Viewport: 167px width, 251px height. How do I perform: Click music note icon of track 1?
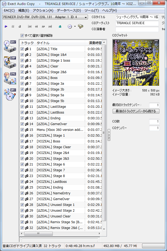click(x=27, y=49)
